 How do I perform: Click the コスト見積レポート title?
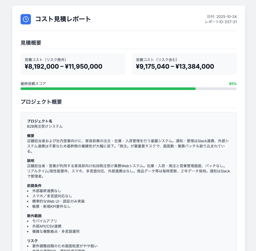click(x=63, y=19)
